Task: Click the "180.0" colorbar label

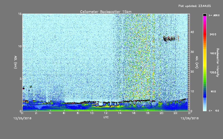Action: [213, 53]
